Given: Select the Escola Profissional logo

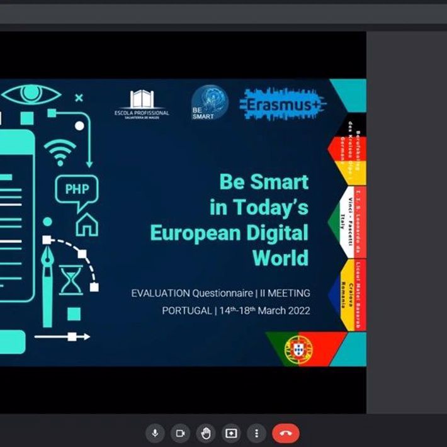Looking at the screenshot, I should pos(142,103).
